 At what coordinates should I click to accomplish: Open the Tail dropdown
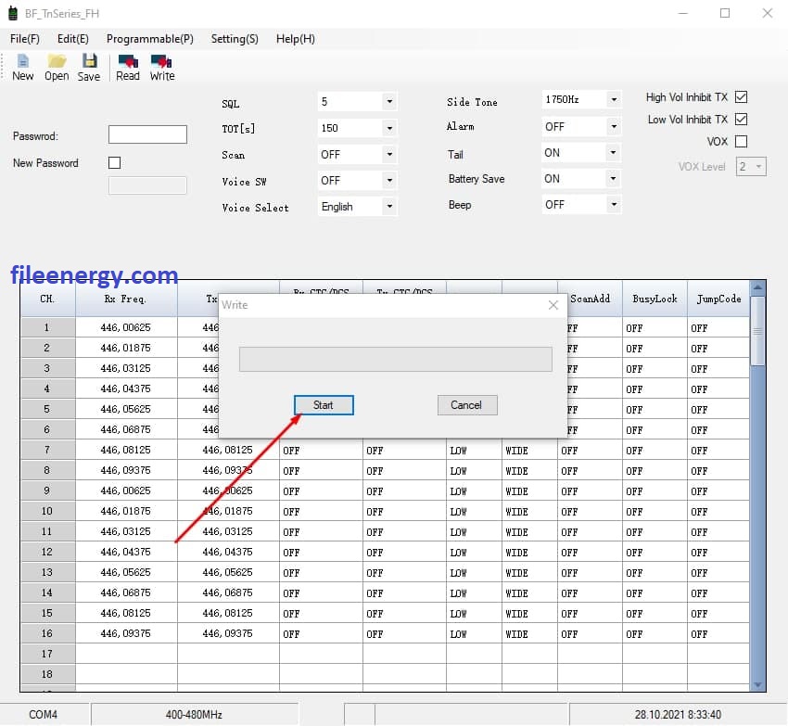tap(613, 152)
